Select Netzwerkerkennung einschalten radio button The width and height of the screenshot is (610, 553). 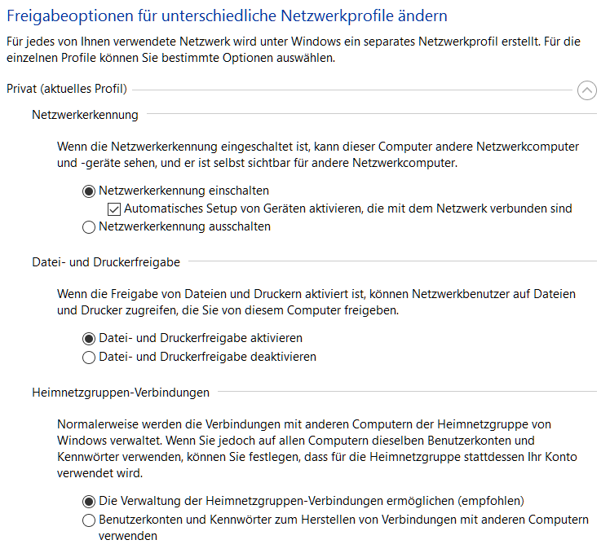click(89, 191)
